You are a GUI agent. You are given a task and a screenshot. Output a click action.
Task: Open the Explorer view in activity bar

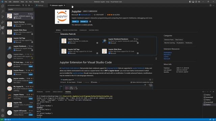pos(3,6)
